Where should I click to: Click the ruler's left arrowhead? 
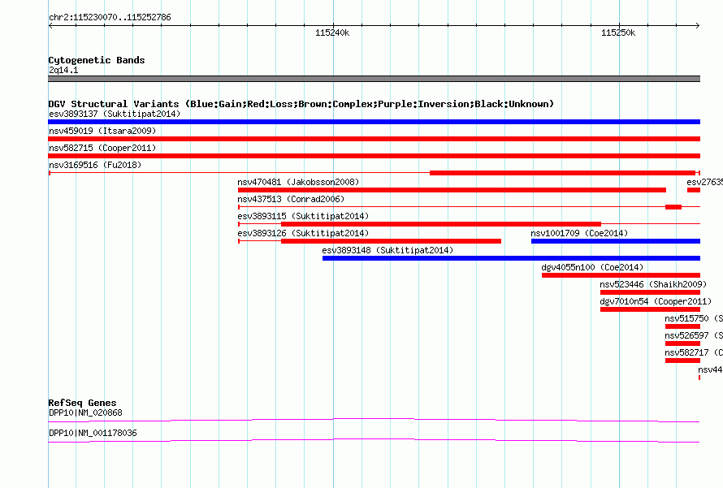point(50,25)
